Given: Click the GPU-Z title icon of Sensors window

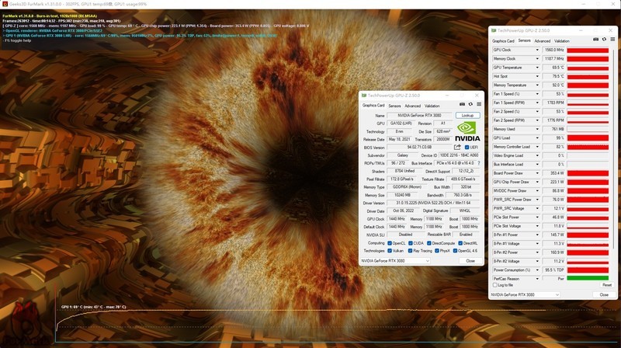Looking at the screenshot, I should [494, 30].
